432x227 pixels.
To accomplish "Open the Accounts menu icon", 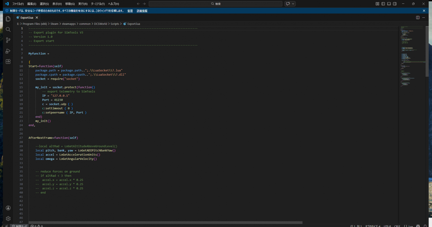I will pyautogui.click(x=8, y=208).
